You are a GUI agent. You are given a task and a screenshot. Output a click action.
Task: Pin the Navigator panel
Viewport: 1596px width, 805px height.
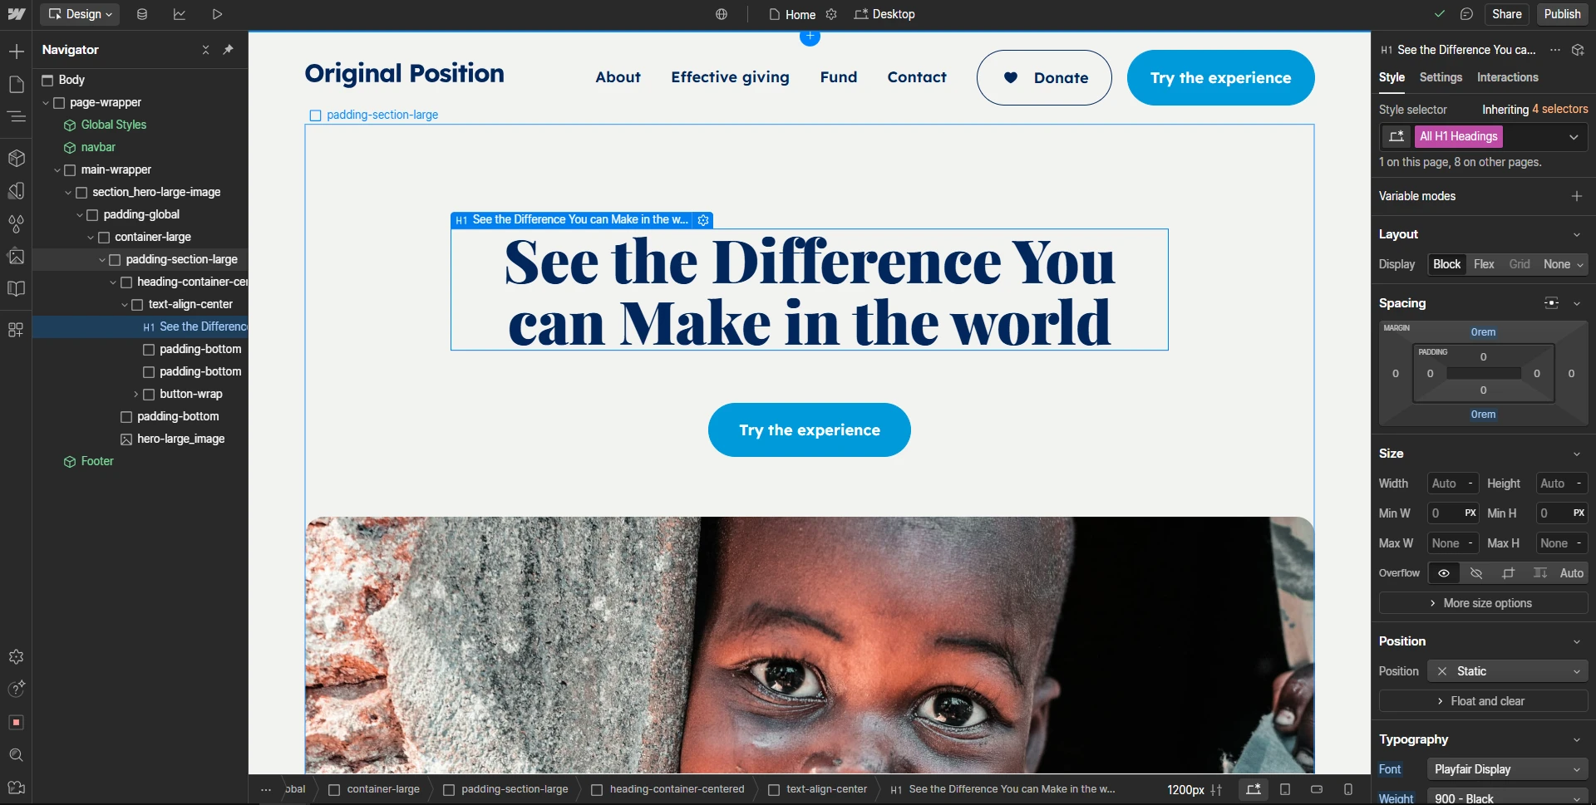pyautogui.click(x=229, y=50)
